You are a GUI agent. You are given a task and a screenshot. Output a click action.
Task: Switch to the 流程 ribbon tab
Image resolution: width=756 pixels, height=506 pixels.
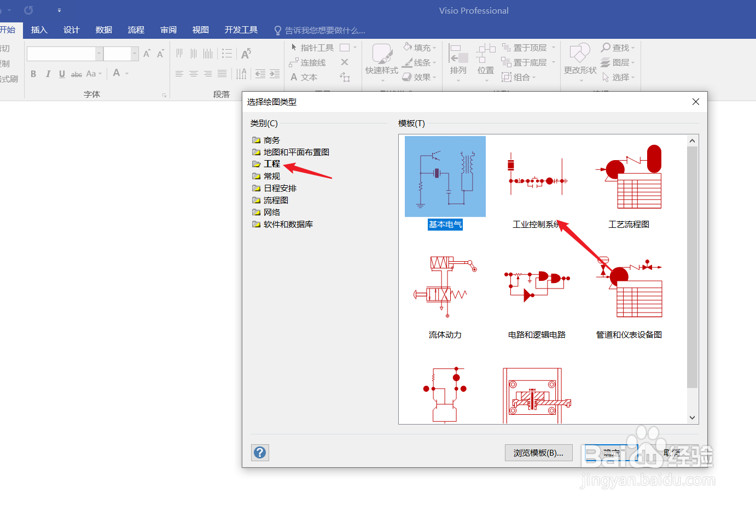[136, 30]
